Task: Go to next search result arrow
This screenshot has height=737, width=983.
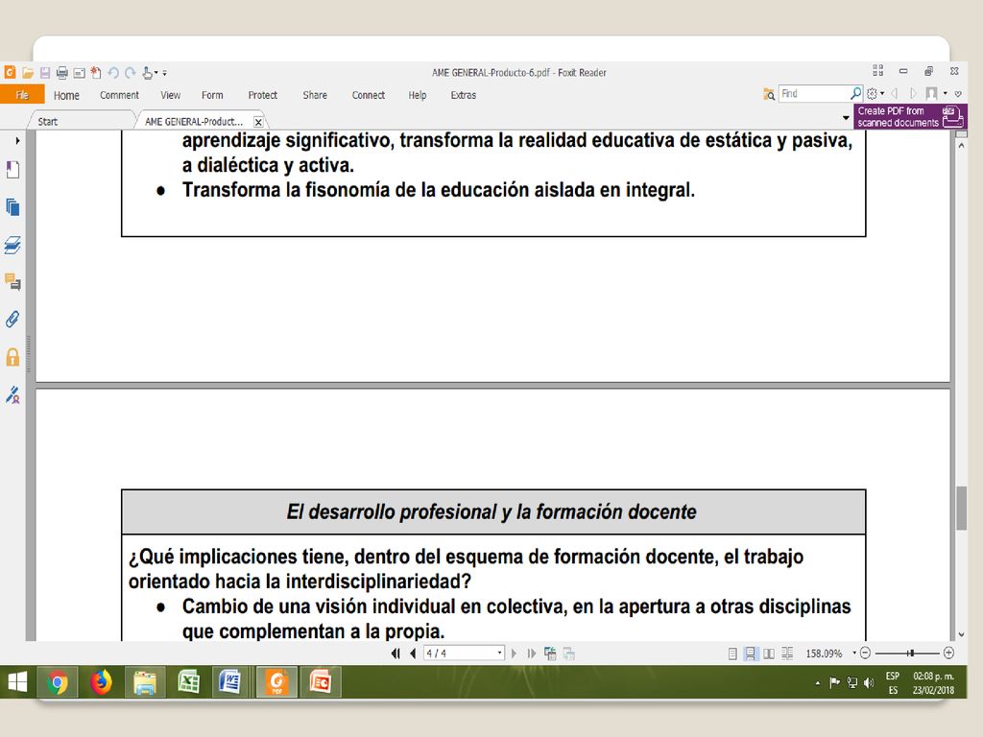Action: 913,94
